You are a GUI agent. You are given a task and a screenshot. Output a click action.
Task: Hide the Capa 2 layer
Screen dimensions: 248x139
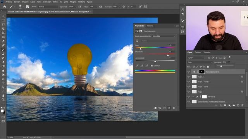pyautogui.click(x=189, y=77)
